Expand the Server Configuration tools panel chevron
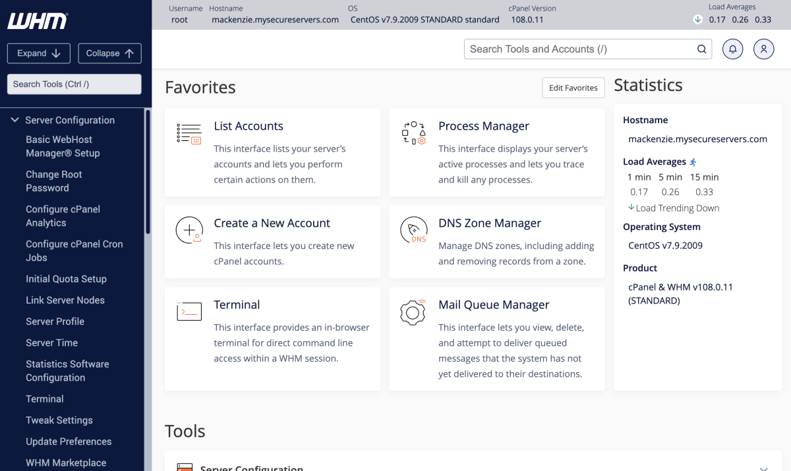791x471 pixels. [x=763, y=468]
